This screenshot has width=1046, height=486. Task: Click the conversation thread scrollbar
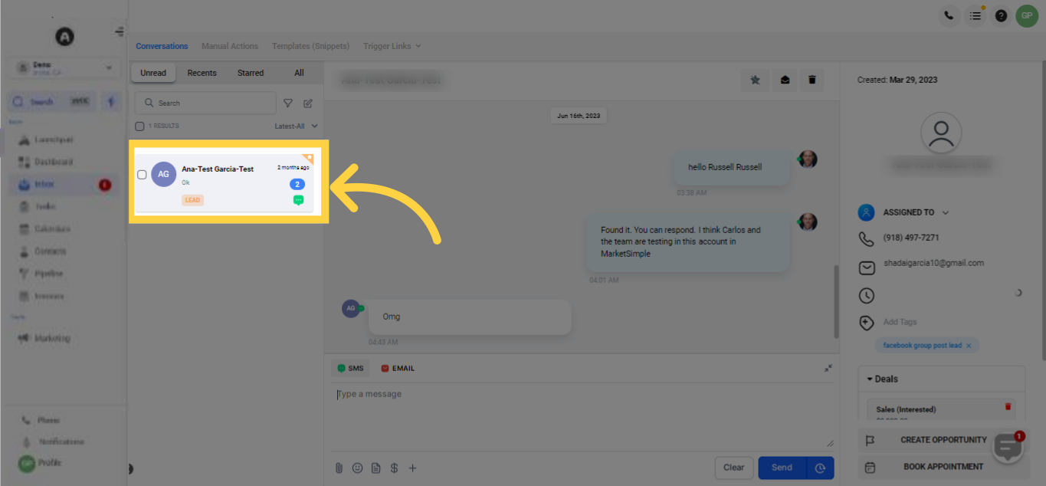tap(836, 301)
